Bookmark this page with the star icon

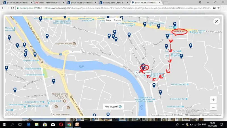coord(218,8)
